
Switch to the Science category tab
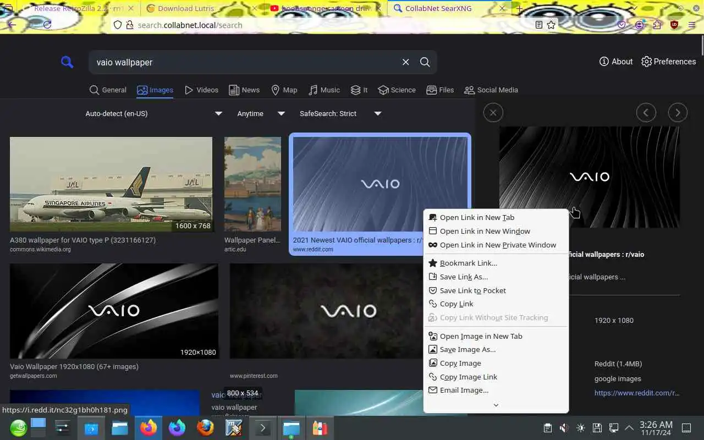pos(397,90)
